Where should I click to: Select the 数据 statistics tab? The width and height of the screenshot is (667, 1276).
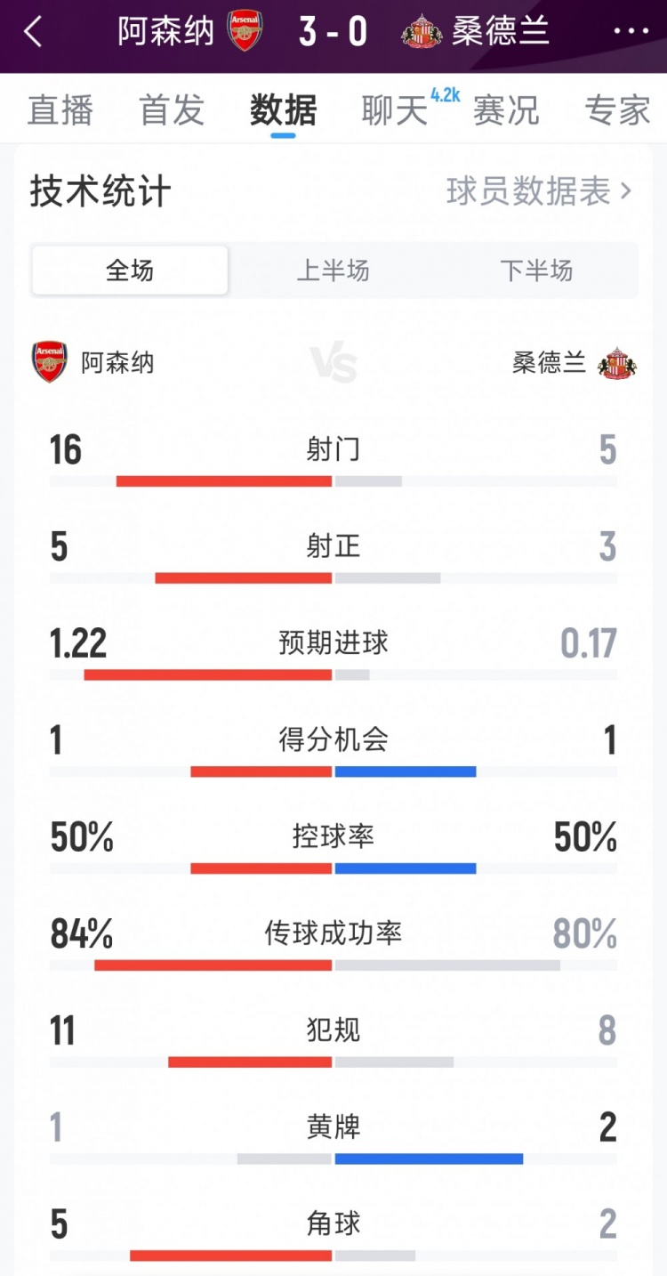click(283, 110)
